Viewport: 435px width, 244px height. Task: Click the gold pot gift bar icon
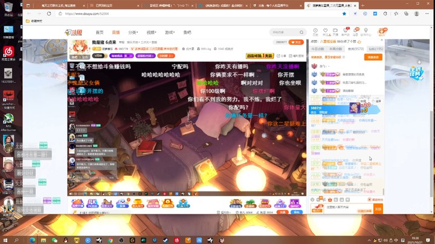pos(138,204)
